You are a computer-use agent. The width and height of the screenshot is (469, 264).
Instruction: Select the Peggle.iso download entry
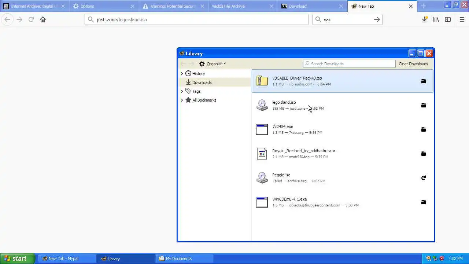coord(342,178)
